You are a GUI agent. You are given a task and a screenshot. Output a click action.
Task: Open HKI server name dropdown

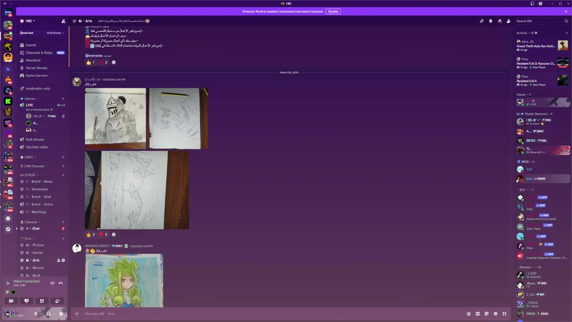(x=29, y=21)
